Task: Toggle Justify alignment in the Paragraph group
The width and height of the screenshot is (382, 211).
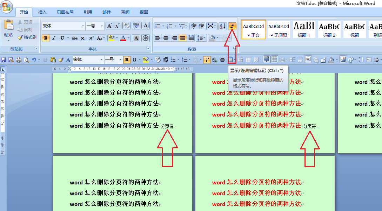Action: 182,38
